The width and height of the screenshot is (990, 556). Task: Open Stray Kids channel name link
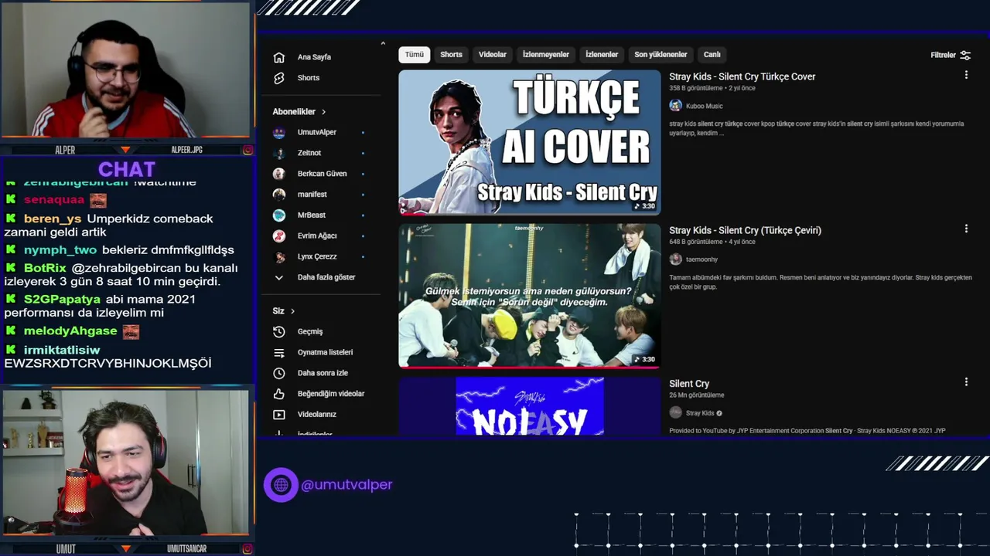tap(700, 413)
